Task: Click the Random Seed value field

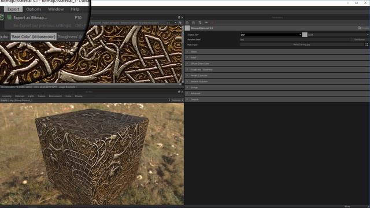Action: tap(294, 40)
